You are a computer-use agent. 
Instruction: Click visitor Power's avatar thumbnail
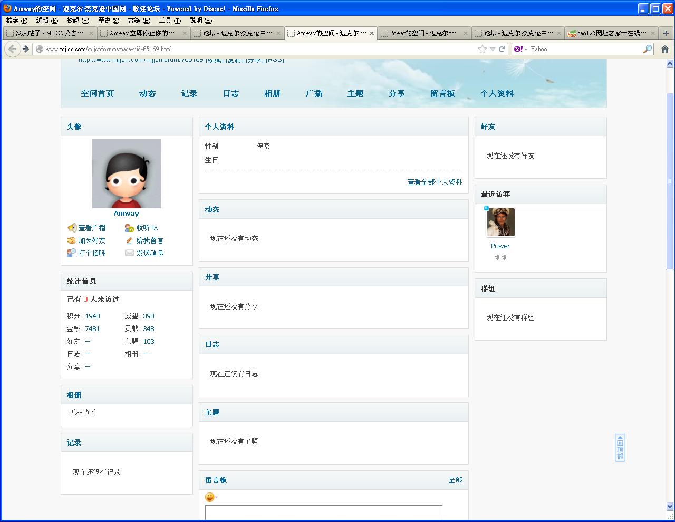(x=500, y=223)
